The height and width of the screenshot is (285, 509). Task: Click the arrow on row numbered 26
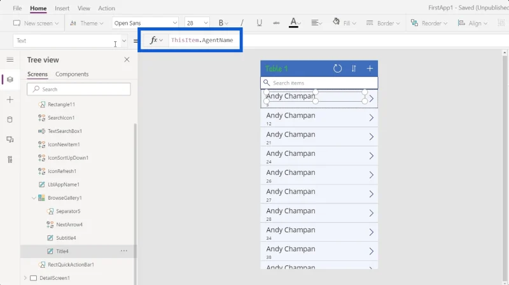pos(372,175)
